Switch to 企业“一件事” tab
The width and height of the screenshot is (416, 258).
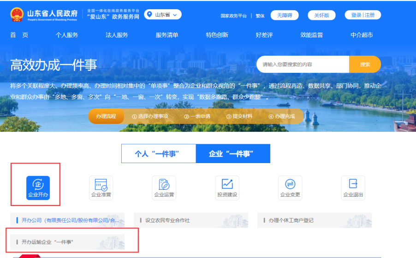tap(232, 154)
